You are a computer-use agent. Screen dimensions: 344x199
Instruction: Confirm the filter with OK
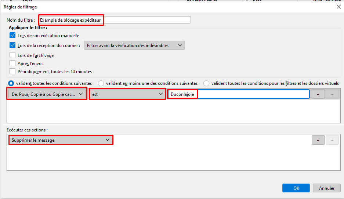click(x=296, y=188)
